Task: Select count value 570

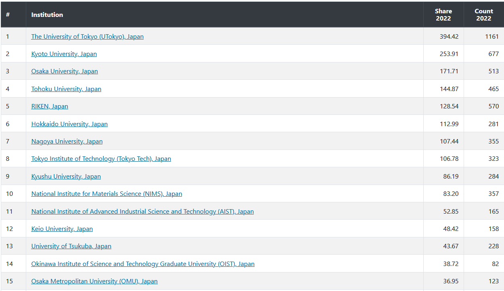Action: coord(494,106)
